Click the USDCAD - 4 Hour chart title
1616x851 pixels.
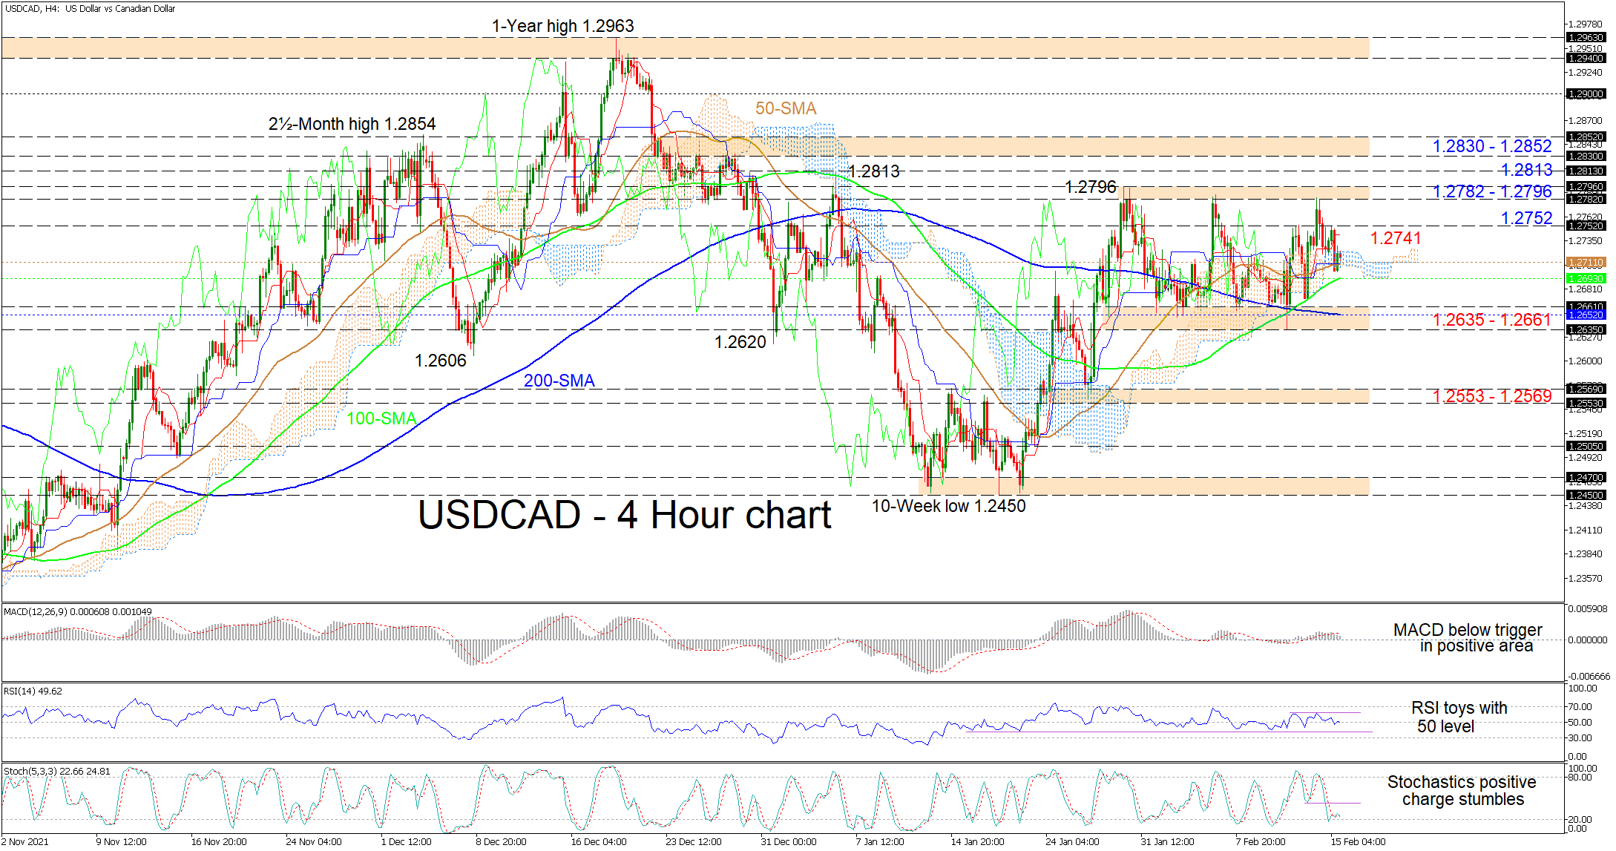point(624,515)
